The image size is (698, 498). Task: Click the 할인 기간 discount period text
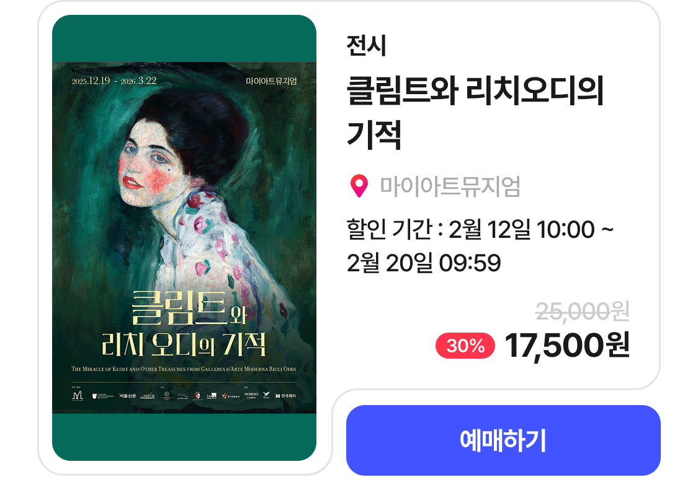pos(480,246)
